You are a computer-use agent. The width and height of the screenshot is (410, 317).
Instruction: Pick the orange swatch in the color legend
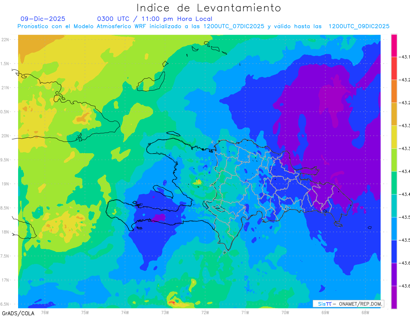click(394, 91)
